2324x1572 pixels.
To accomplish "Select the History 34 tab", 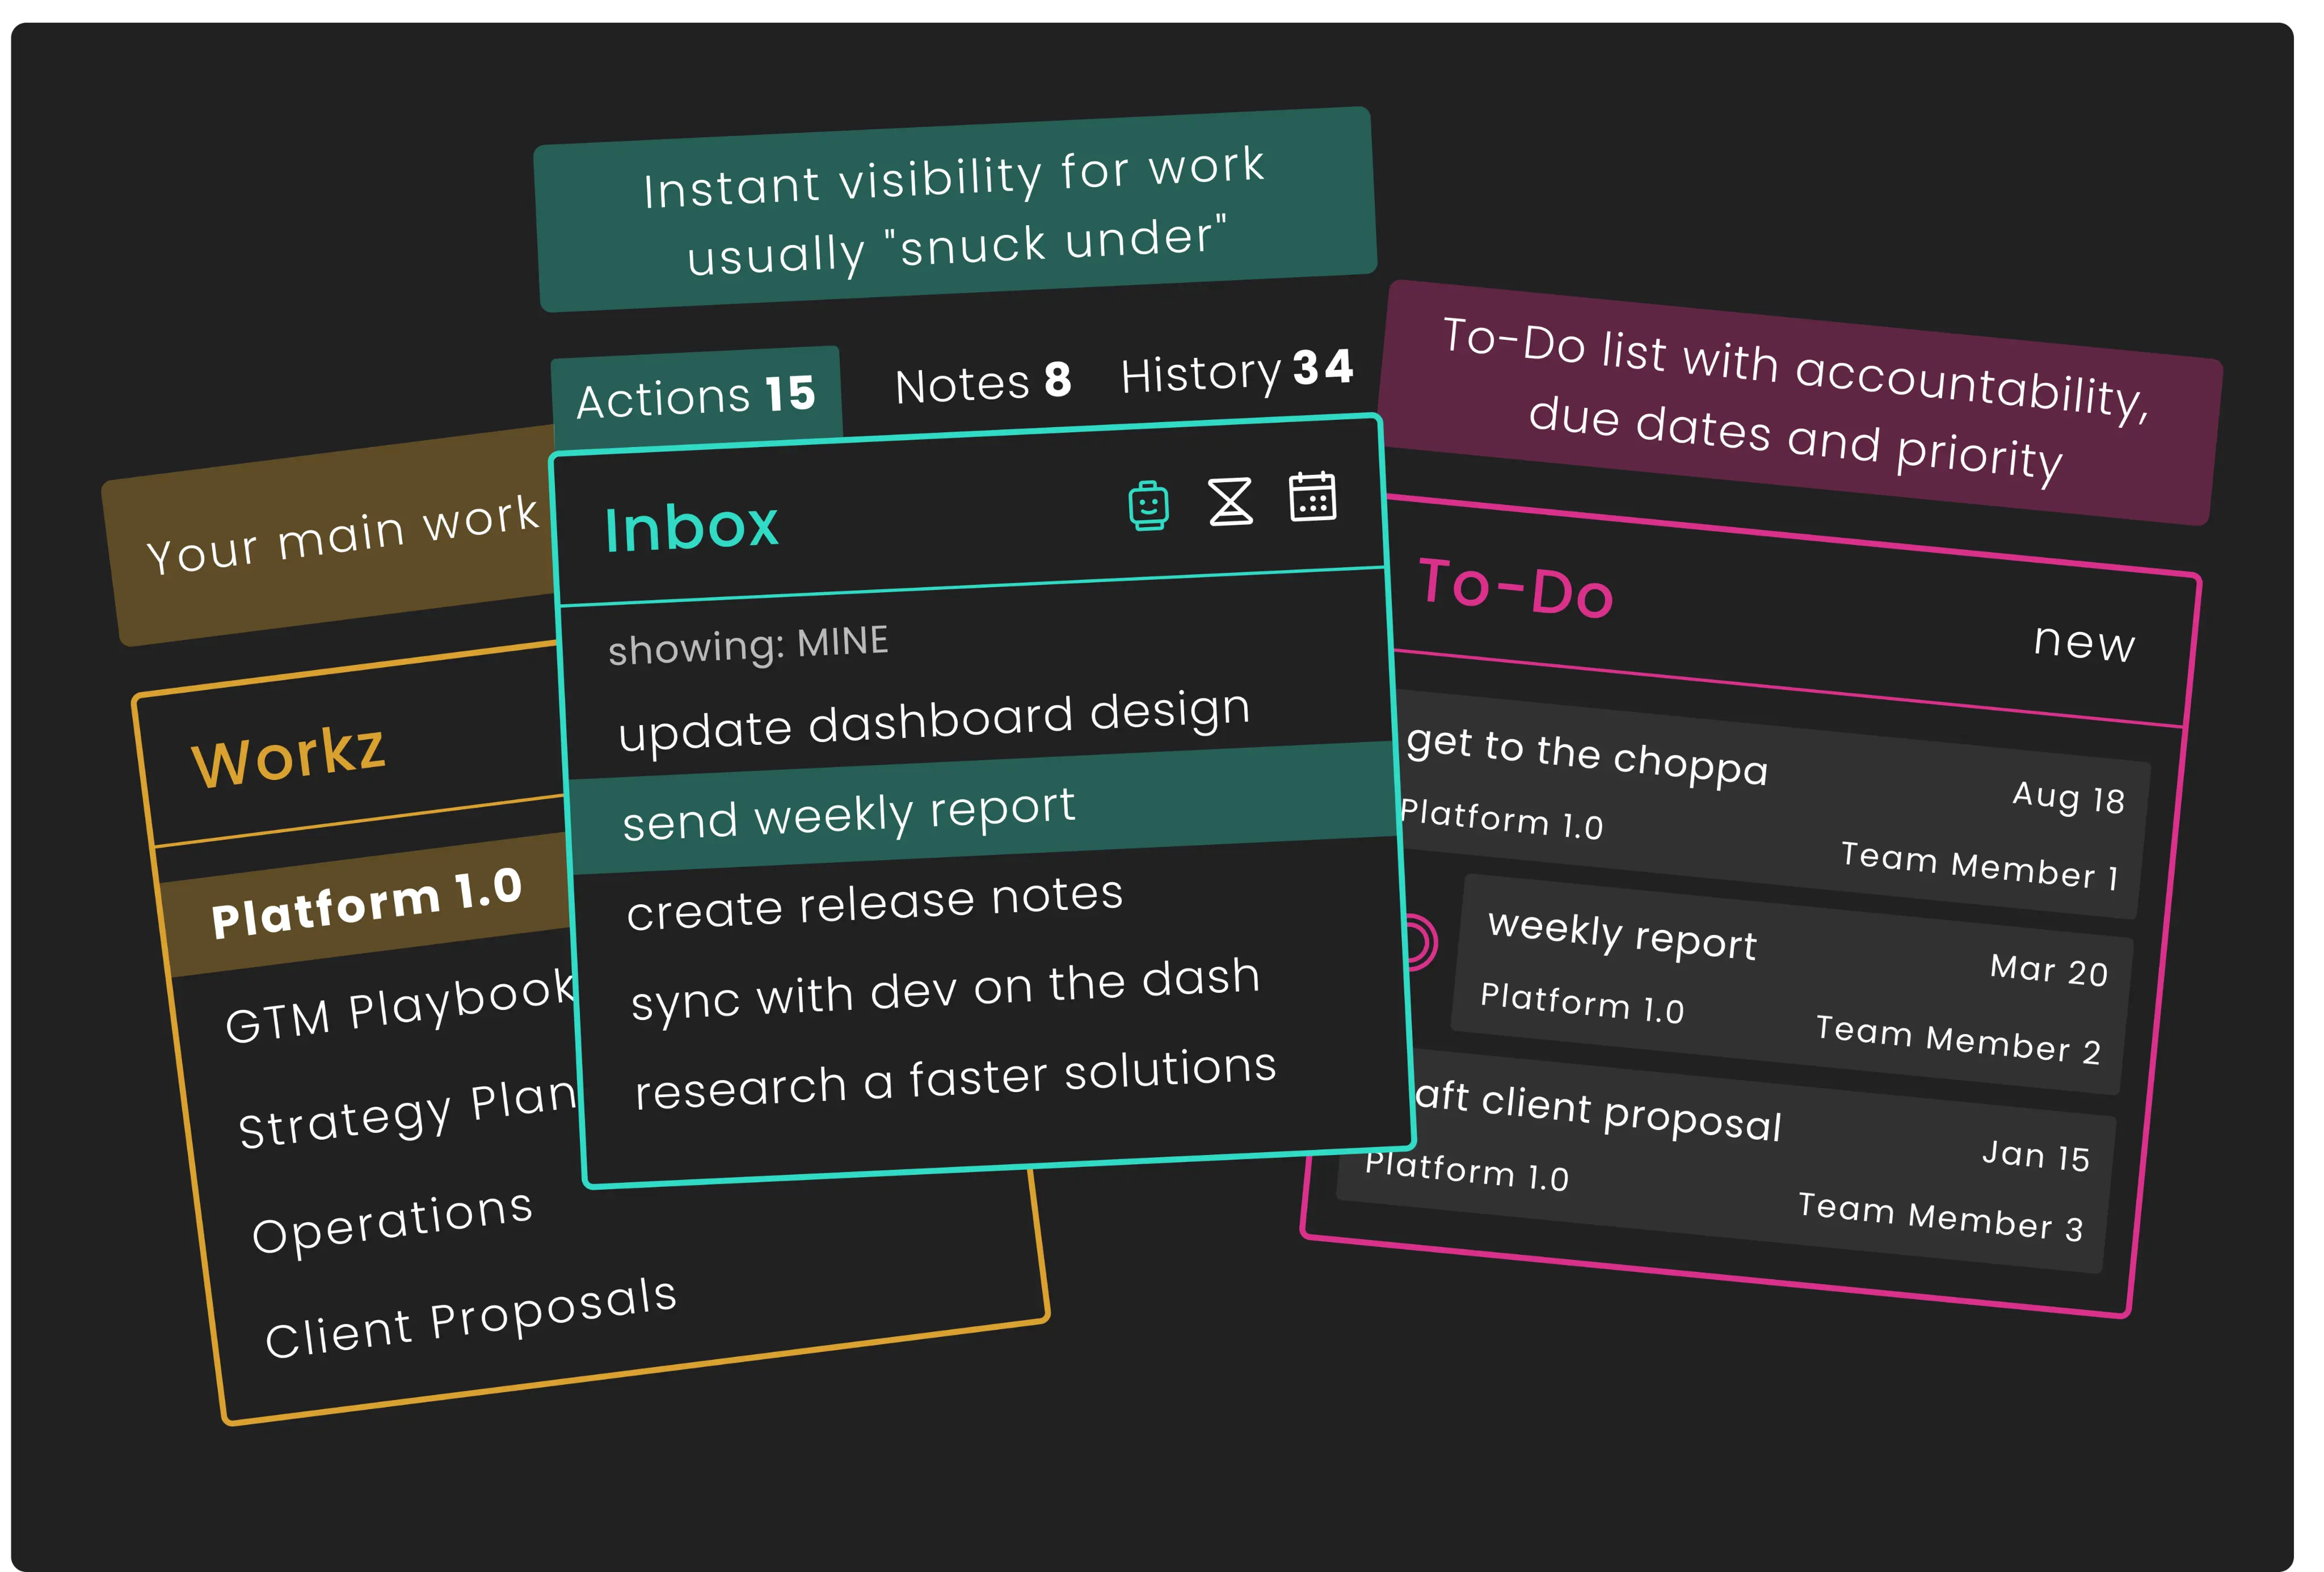I will click(x=1237, y=371).
